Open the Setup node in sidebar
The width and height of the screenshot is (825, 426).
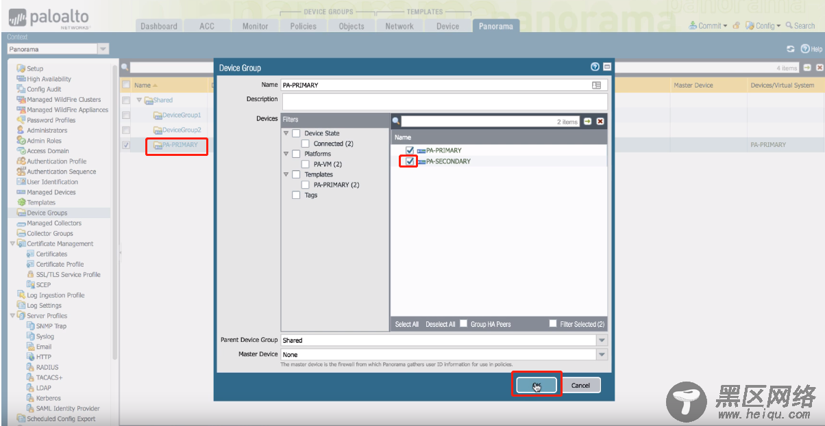tap(34, 68)
